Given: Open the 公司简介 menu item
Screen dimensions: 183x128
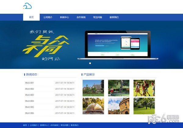Looking at the screenshot, I should (x=48, y=17).
